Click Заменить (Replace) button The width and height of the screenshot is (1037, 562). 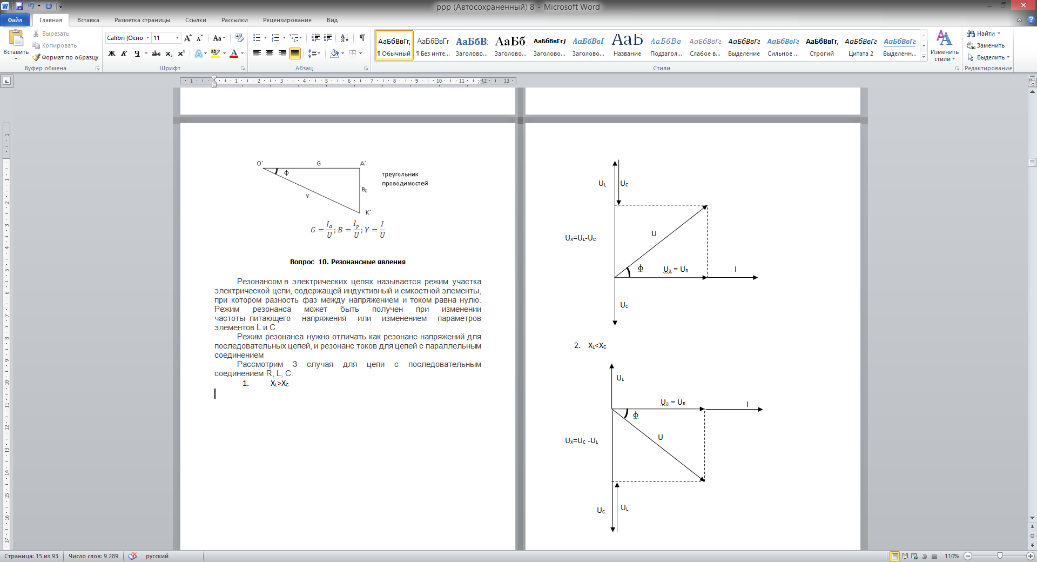986,45
